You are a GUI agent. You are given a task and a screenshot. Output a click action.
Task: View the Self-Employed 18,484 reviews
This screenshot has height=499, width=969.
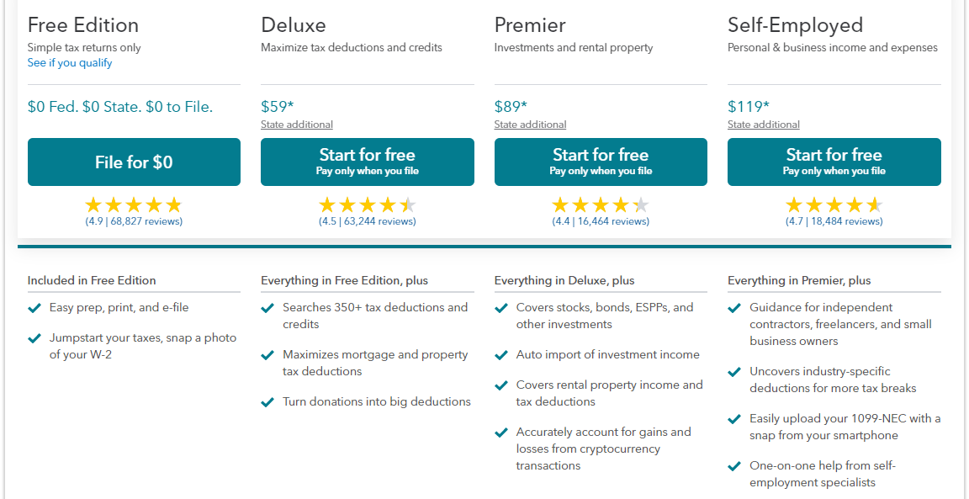pos(834,221)
